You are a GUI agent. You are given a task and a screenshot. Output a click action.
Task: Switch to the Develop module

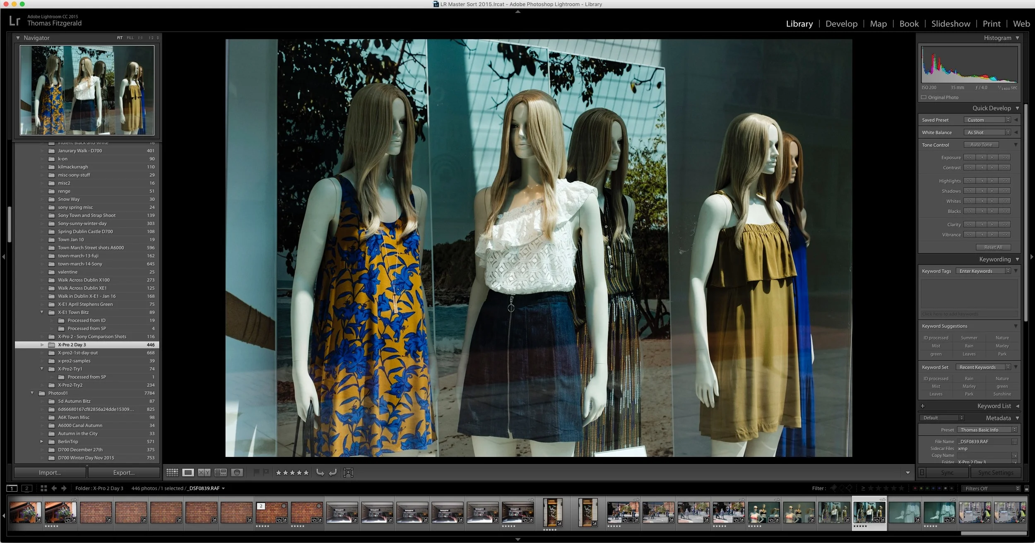[841, 24]
